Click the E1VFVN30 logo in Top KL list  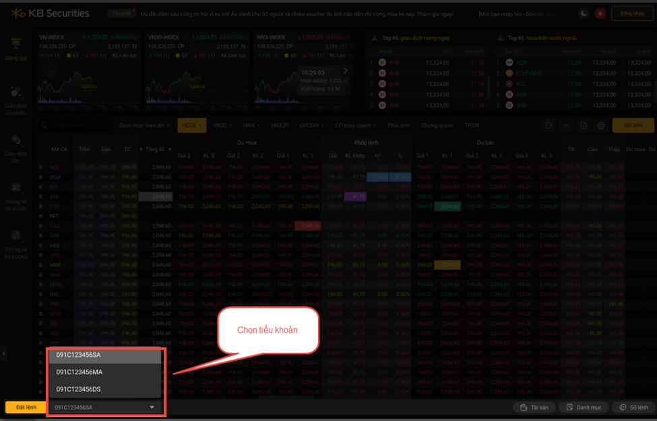[509, 73]
